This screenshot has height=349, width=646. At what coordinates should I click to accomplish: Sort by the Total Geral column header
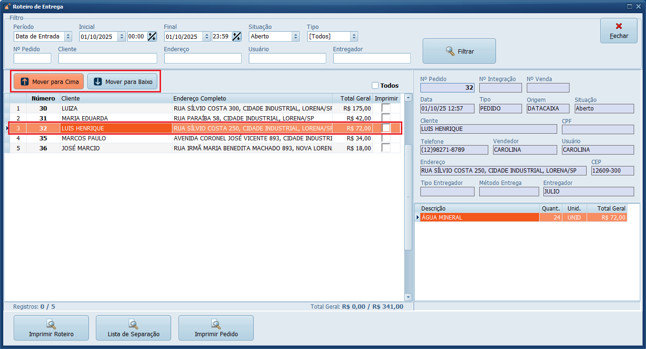[x=355, y=98]
